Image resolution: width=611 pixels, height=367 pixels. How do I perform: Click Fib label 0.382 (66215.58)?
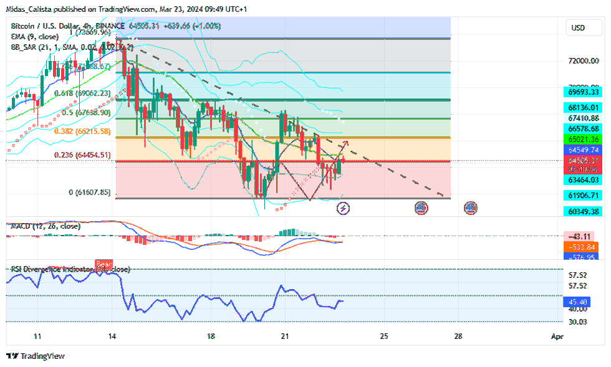click(x=82, y=131)
